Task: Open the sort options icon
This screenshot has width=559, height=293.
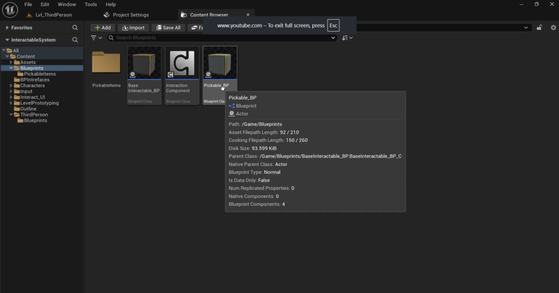Action: click(347, 38)
